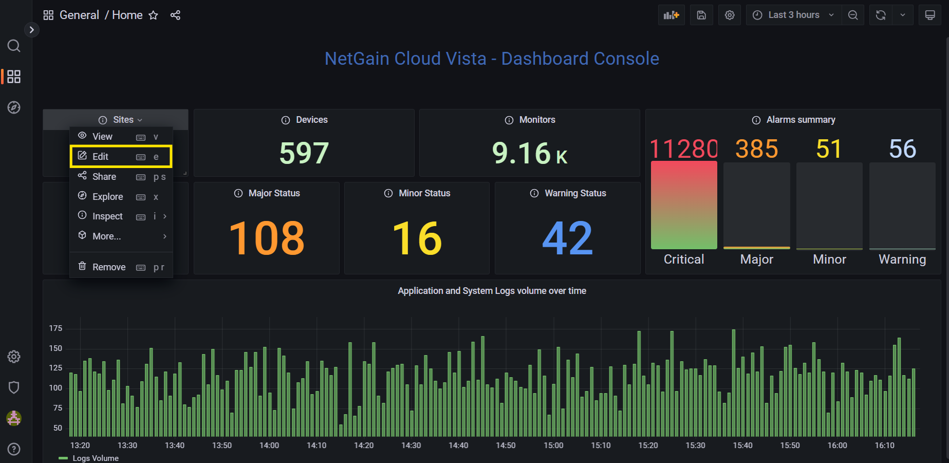Select Inspect from panel menu
949x463 pixels.
click(x=121, y=216)
